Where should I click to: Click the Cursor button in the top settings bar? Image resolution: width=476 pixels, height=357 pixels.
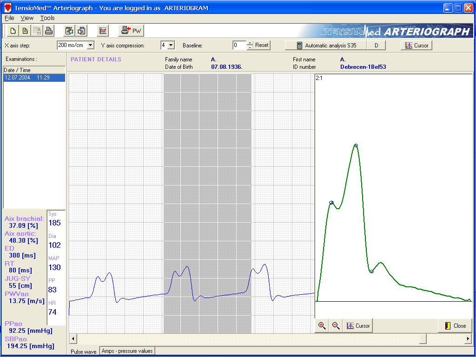tap(416, 46)
